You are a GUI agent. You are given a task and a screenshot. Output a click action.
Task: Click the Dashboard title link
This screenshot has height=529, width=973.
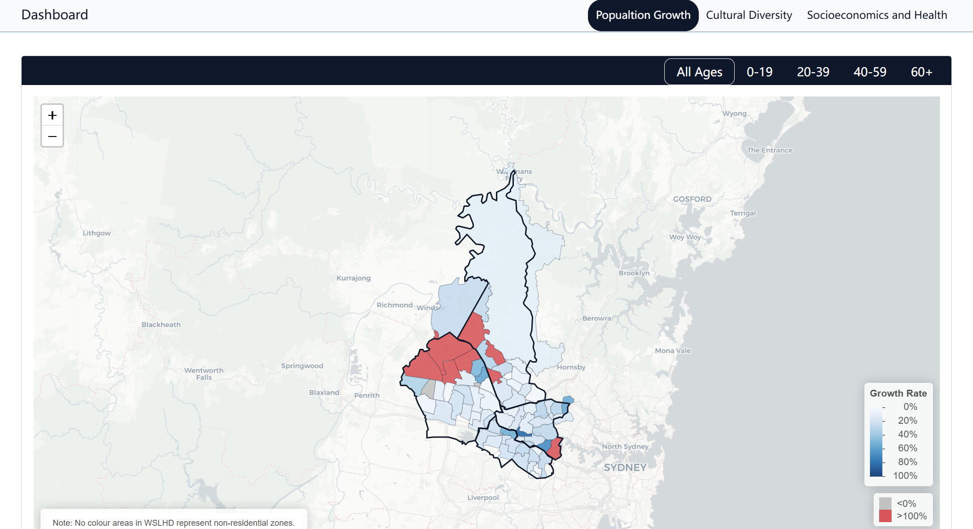click(55, 15)
